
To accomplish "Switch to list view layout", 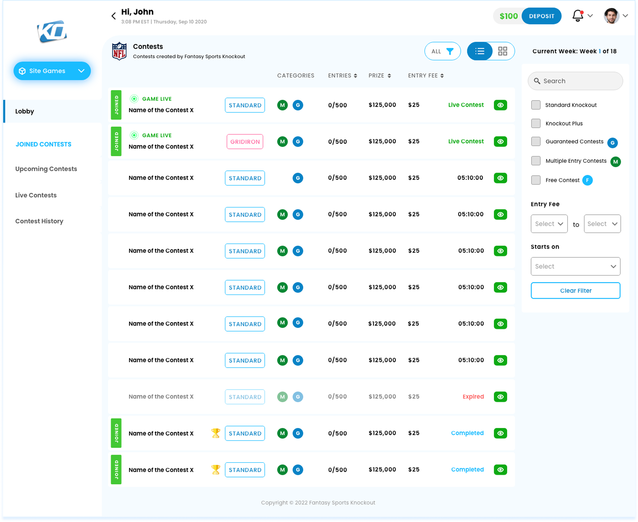I will point(480,51).
